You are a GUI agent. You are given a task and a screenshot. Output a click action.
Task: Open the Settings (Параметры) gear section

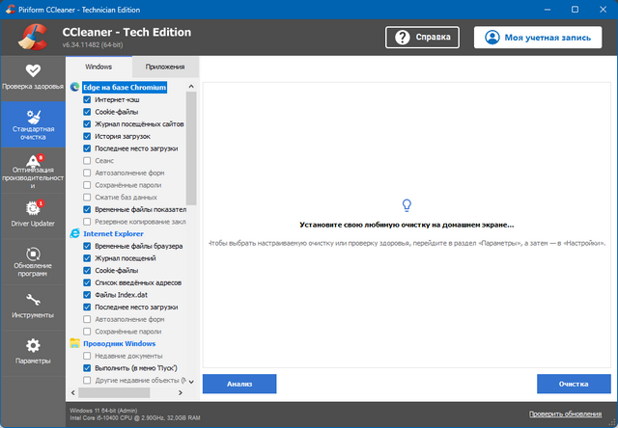coord(33,351)
